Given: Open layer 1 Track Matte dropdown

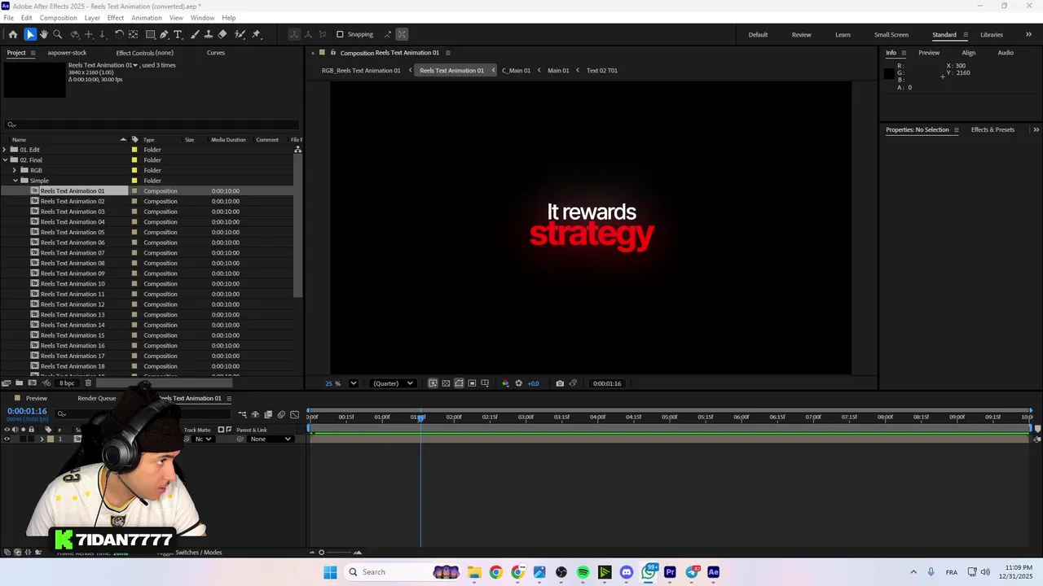Looking at the screenshot, I should [x=202, y=439].
